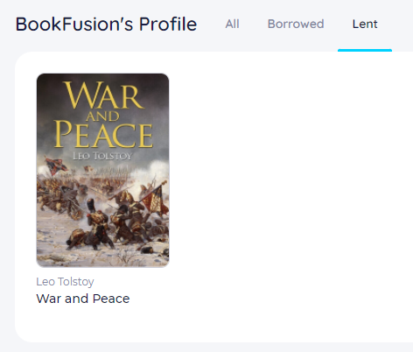Click the PEACE lettering on the cover

[103, 135]
